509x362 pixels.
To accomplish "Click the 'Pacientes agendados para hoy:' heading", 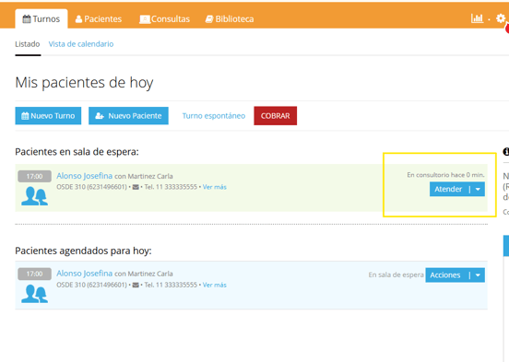I will tap(83, 251).
